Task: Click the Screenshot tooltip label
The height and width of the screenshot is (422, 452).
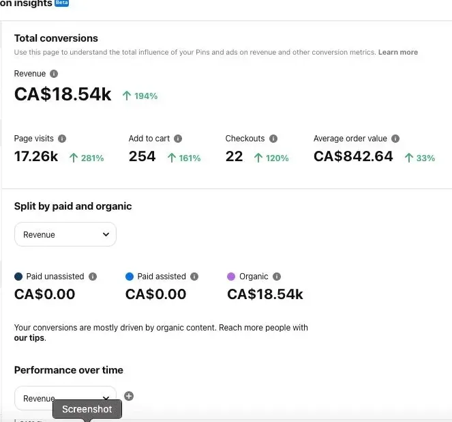Action: pos(87,409)
